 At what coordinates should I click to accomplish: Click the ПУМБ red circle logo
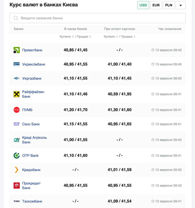[x=17, y=110]
